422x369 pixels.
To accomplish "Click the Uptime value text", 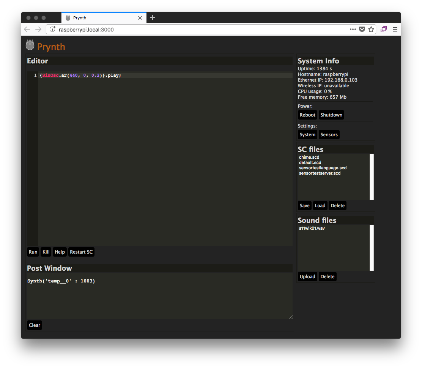I will (315, 69).
